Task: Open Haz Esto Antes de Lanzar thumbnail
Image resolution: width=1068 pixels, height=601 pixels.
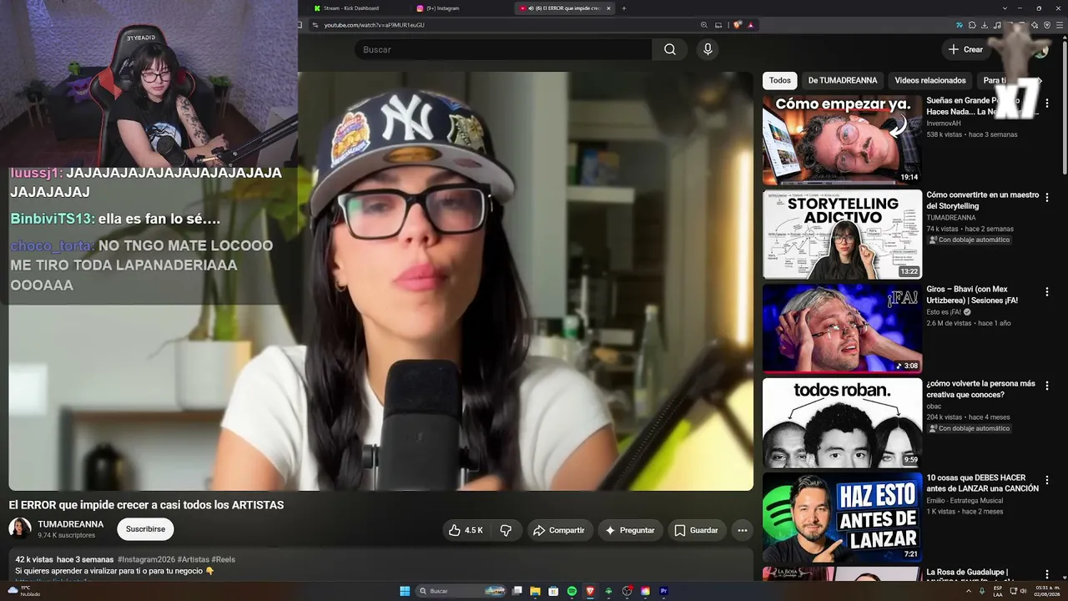Action: click(842, 517)
